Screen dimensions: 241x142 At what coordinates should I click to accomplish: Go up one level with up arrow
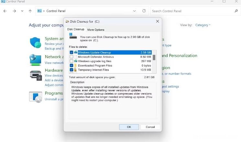pos(30,11)
